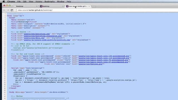Open the History menu
The image size is (178, 100).
[x=39, y=1]
